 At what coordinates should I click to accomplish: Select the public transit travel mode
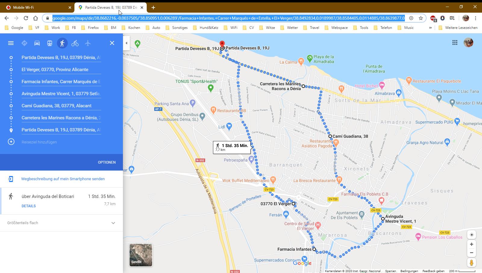50,43
